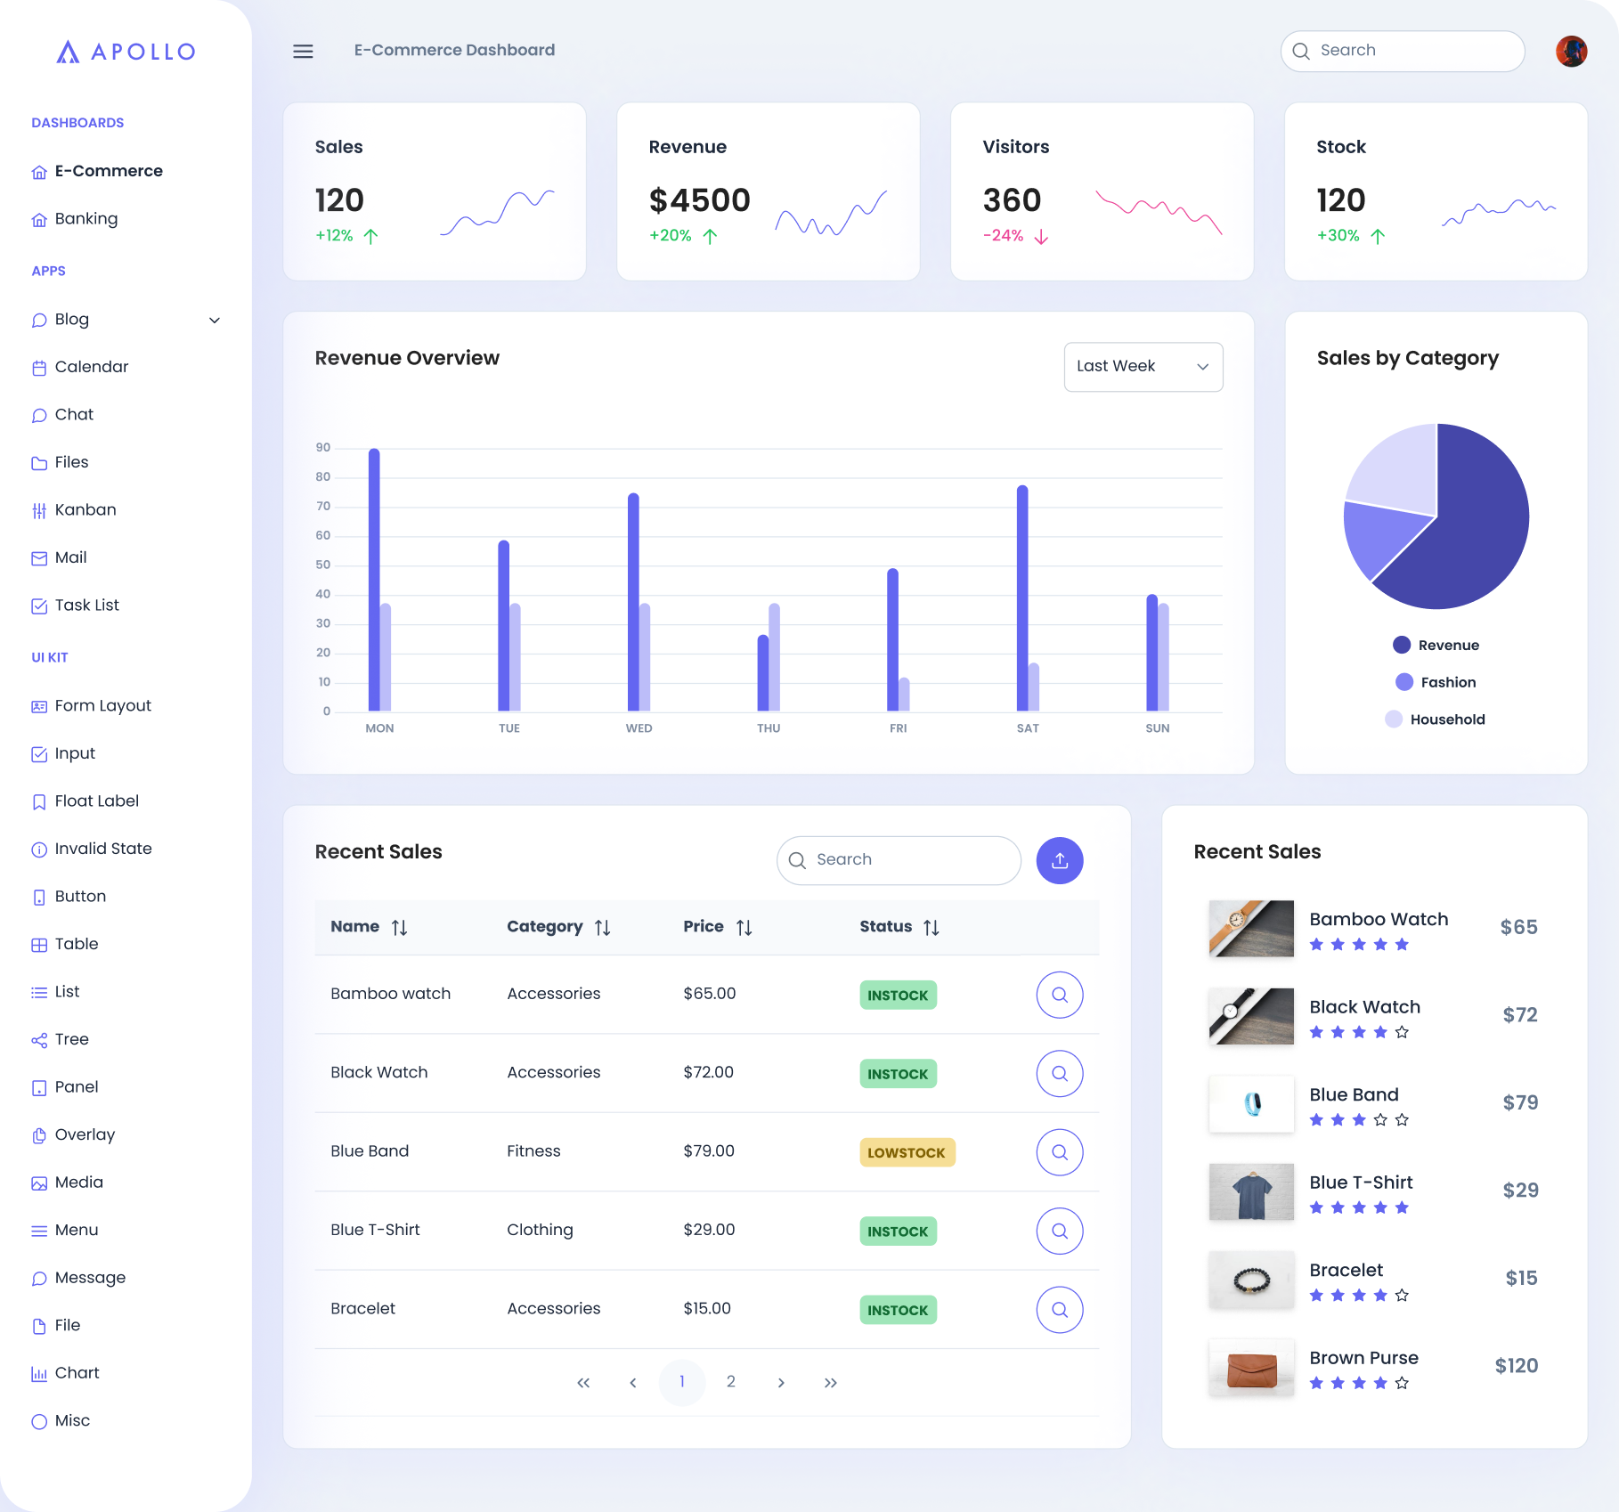Jump to last page double arrow
The height and width of the screenshot is (1512, 1619).
pos(831,1383)
